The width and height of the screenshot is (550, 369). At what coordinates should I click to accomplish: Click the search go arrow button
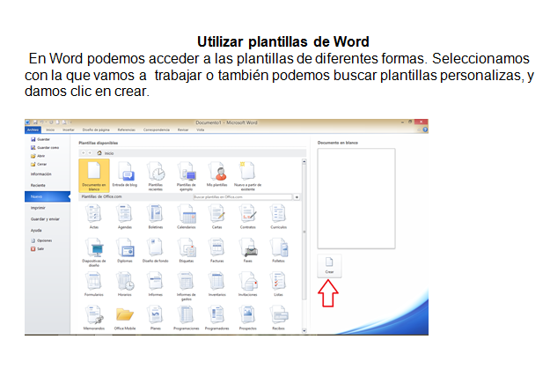pos(297,197)
